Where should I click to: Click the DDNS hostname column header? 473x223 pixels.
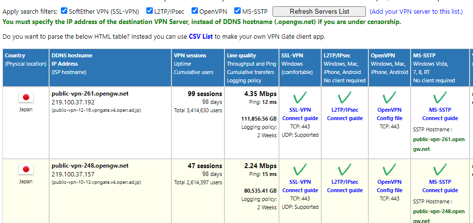tap(110, 68)
